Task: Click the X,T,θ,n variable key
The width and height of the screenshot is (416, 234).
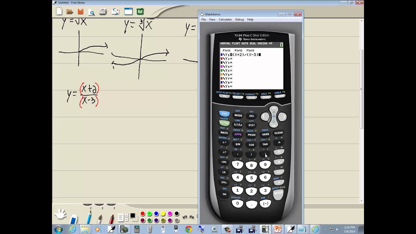Action: click(x=238, y=125)
